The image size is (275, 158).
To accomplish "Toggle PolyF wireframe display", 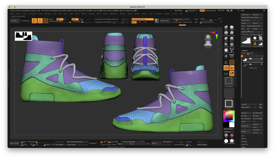I will [x=226, y=68].
